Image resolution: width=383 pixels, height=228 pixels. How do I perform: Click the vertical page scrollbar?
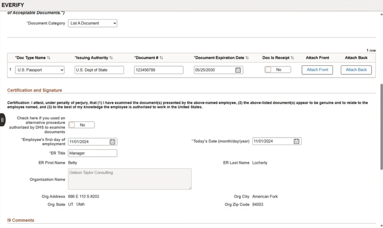(381, 127)
